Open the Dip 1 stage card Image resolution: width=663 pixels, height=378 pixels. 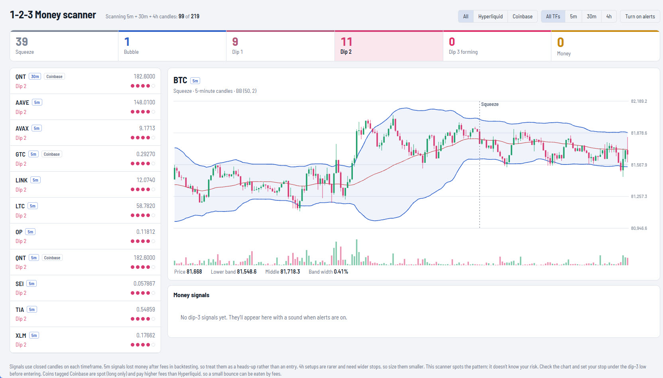pyautogui.click(x=280, y=46)
